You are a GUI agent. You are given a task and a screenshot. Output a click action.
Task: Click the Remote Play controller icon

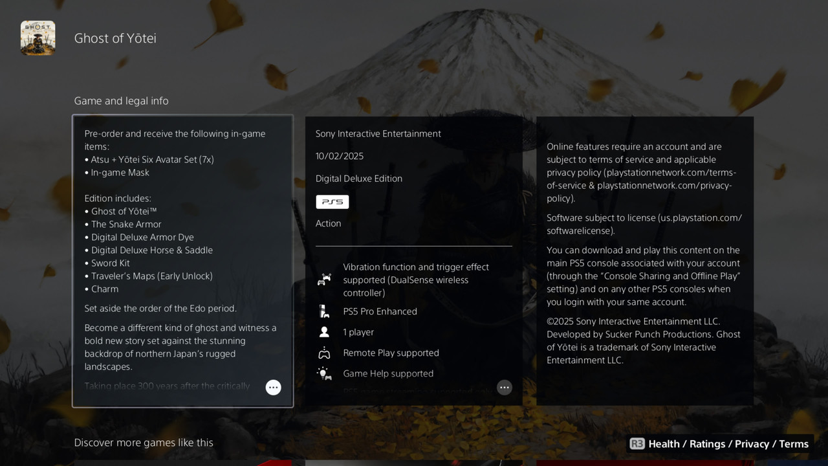click(x=324, y=353)
